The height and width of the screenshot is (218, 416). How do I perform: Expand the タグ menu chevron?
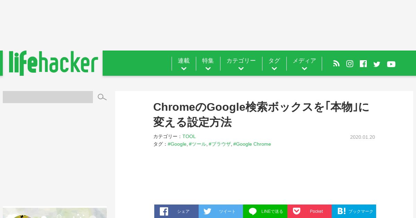274,69
